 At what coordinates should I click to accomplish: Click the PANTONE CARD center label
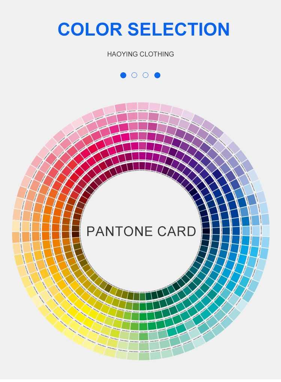pyautogui.click(x=141, y=231)
